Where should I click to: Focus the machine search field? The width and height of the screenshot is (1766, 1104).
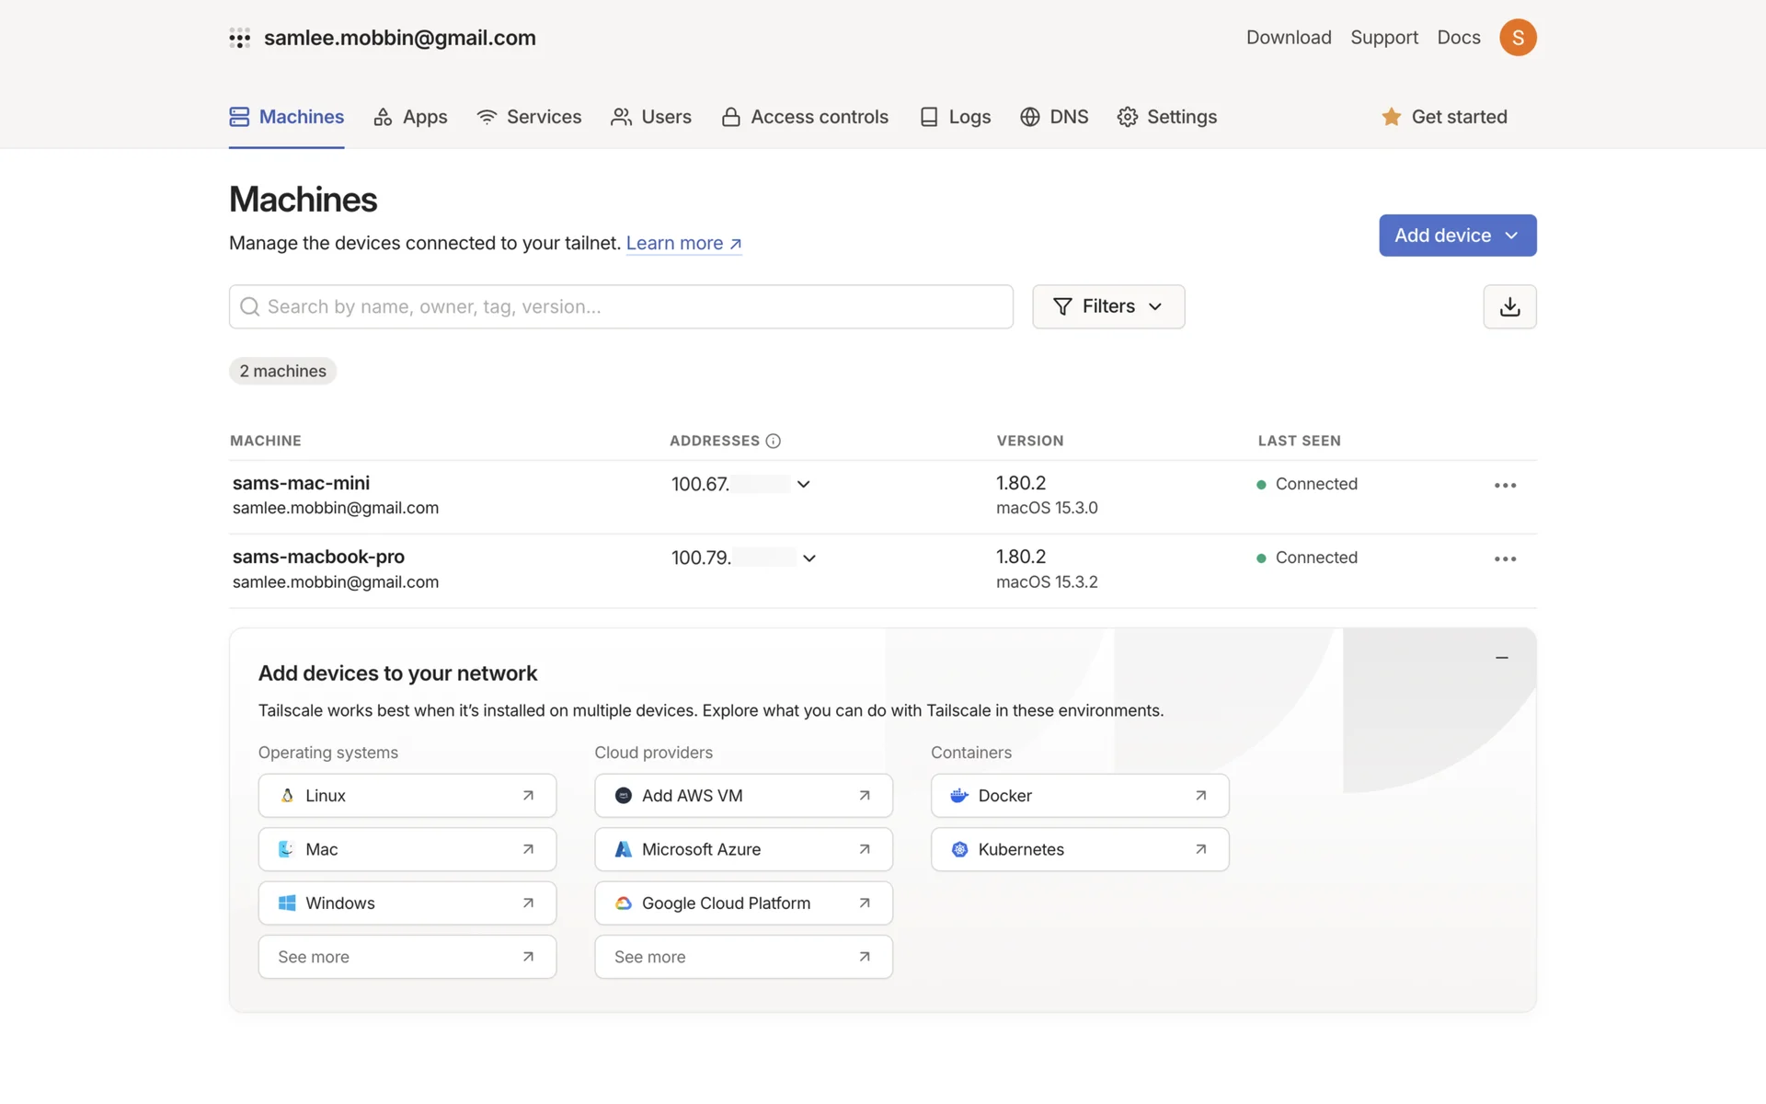click(621, 306)
